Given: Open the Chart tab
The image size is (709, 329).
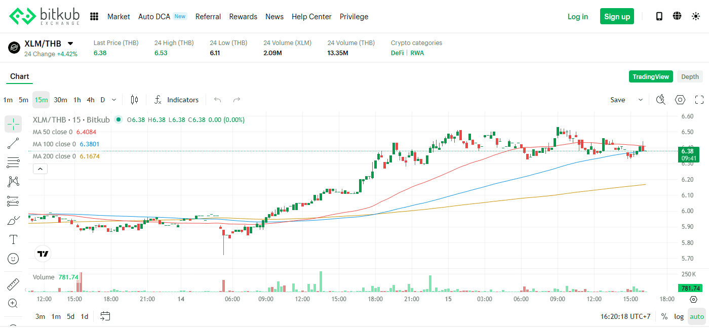Looking at the screenshot, I should [x=20, y=76].
